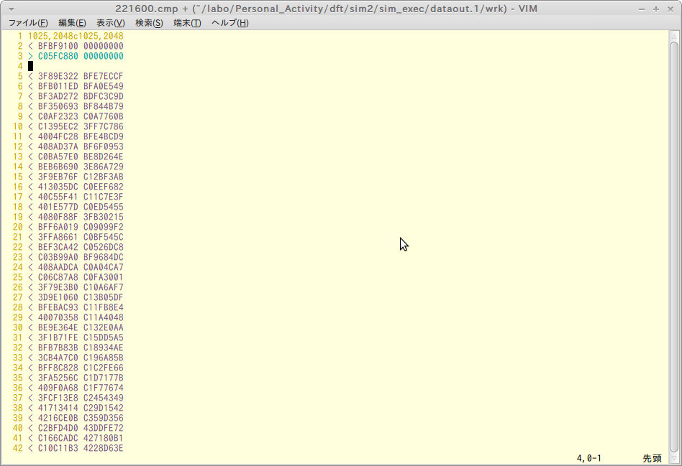Click value C05FC880 on line 3
682x466 pixels.
tap(58, 56)
